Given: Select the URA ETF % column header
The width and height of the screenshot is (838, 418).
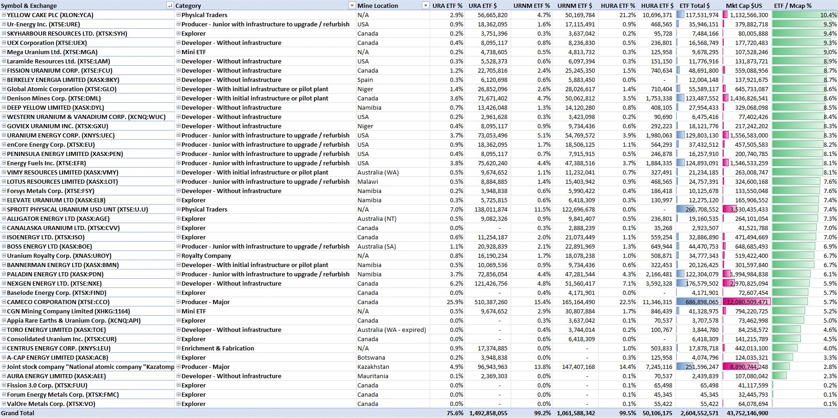Looking at the screenshot, I should 447,6.
